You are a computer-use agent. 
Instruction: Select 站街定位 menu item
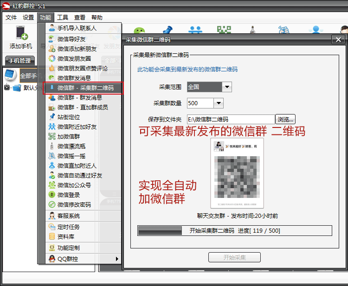click(84, 117)
